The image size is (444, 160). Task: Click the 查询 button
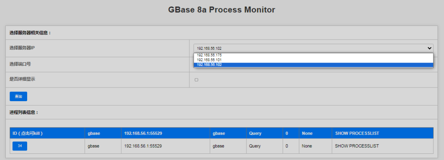click(19, 96)
